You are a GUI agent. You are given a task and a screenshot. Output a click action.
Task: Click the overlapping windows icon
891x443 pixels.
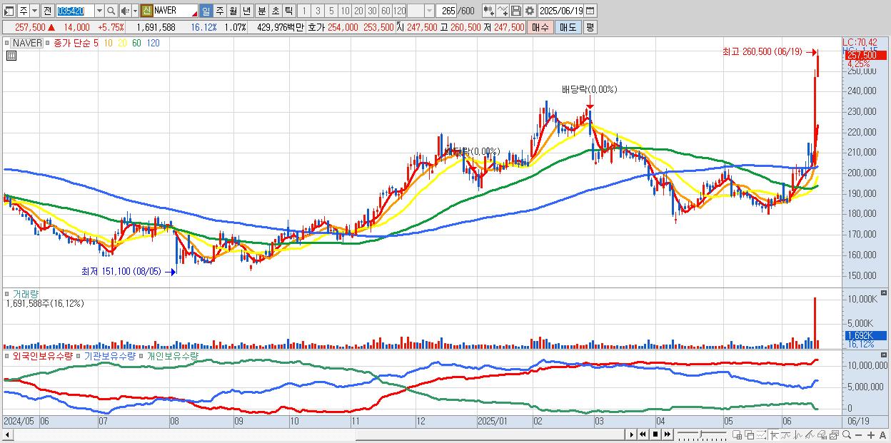point(750,434)
